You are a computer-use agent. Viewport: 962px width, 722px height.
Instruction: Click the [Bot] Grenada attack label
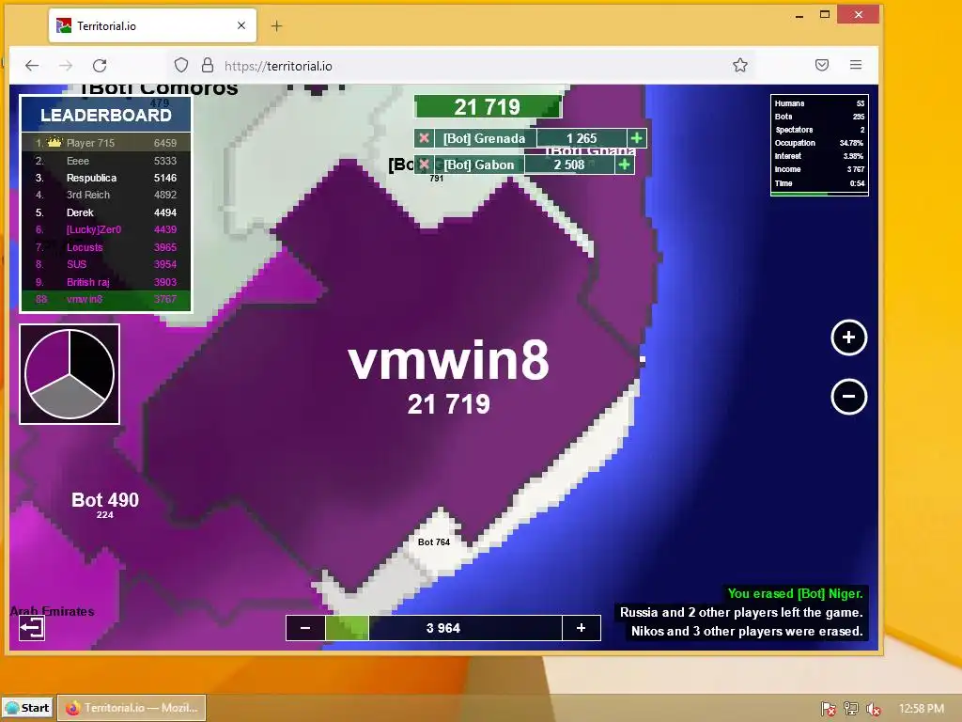pyautogui.click(x=484, y=138)
